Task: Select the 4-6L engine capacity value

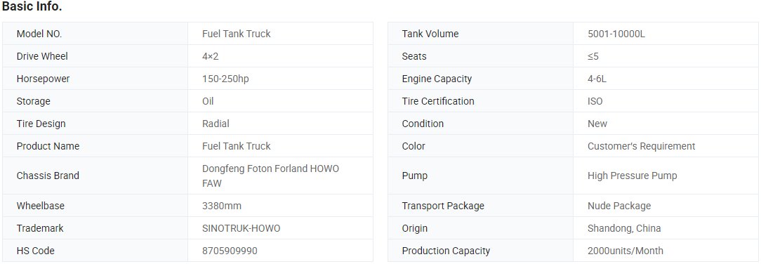Action: (x=597, y=79)
